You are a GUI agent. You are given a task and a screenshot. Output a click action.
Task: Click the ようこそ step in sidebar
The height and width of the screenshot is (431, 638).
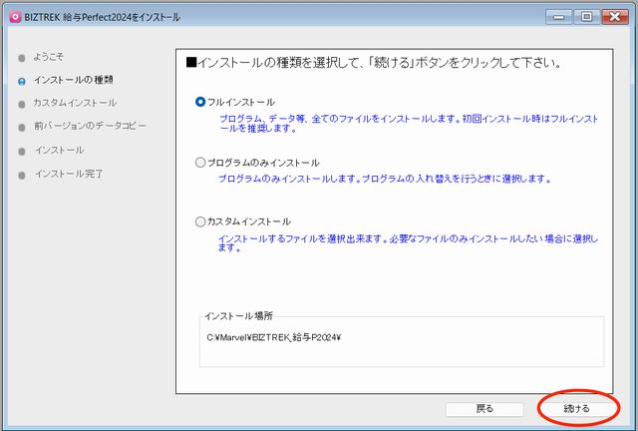pyautogui.click(x=49, y=57)
